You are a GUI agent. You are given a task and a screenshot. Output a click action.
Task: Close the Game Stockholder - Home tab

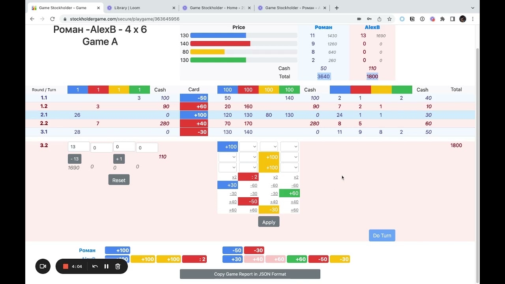[250, 8]
